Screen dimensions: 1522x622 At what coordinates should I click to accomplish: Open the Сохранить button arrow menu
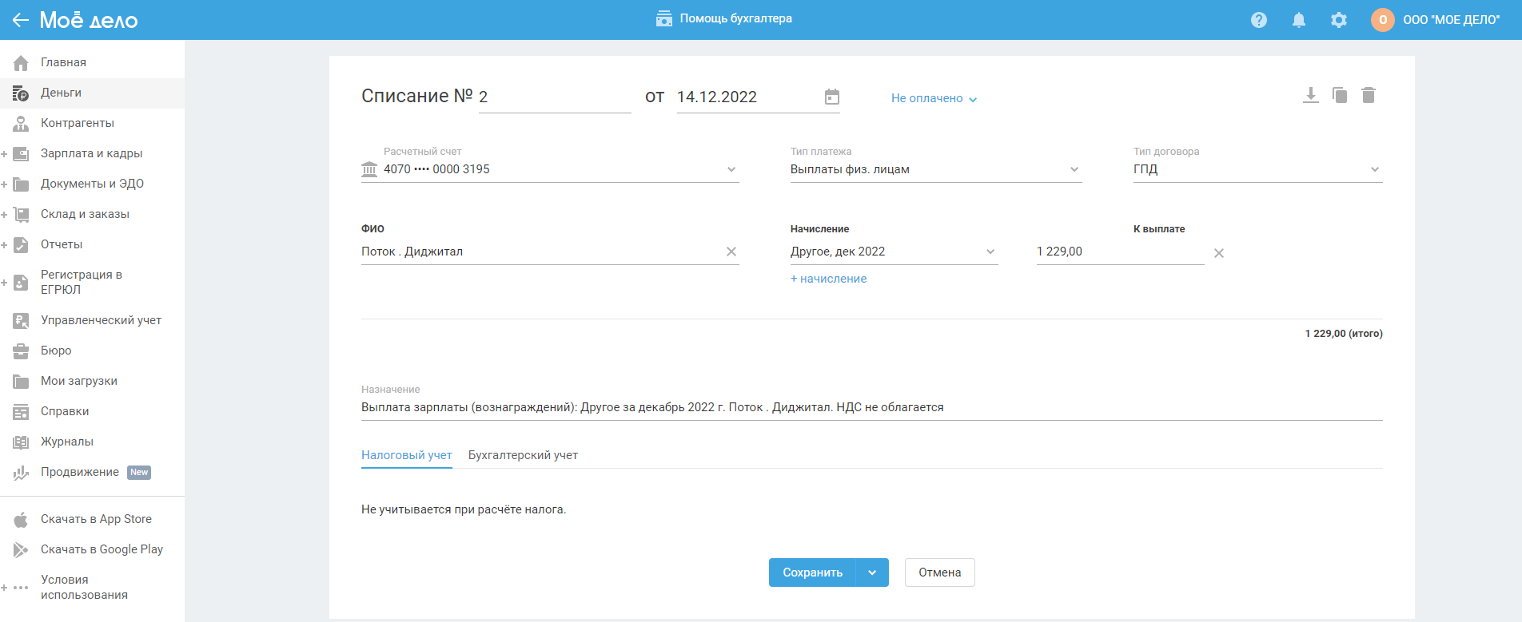pyautogui.click(x=872, y=572)
